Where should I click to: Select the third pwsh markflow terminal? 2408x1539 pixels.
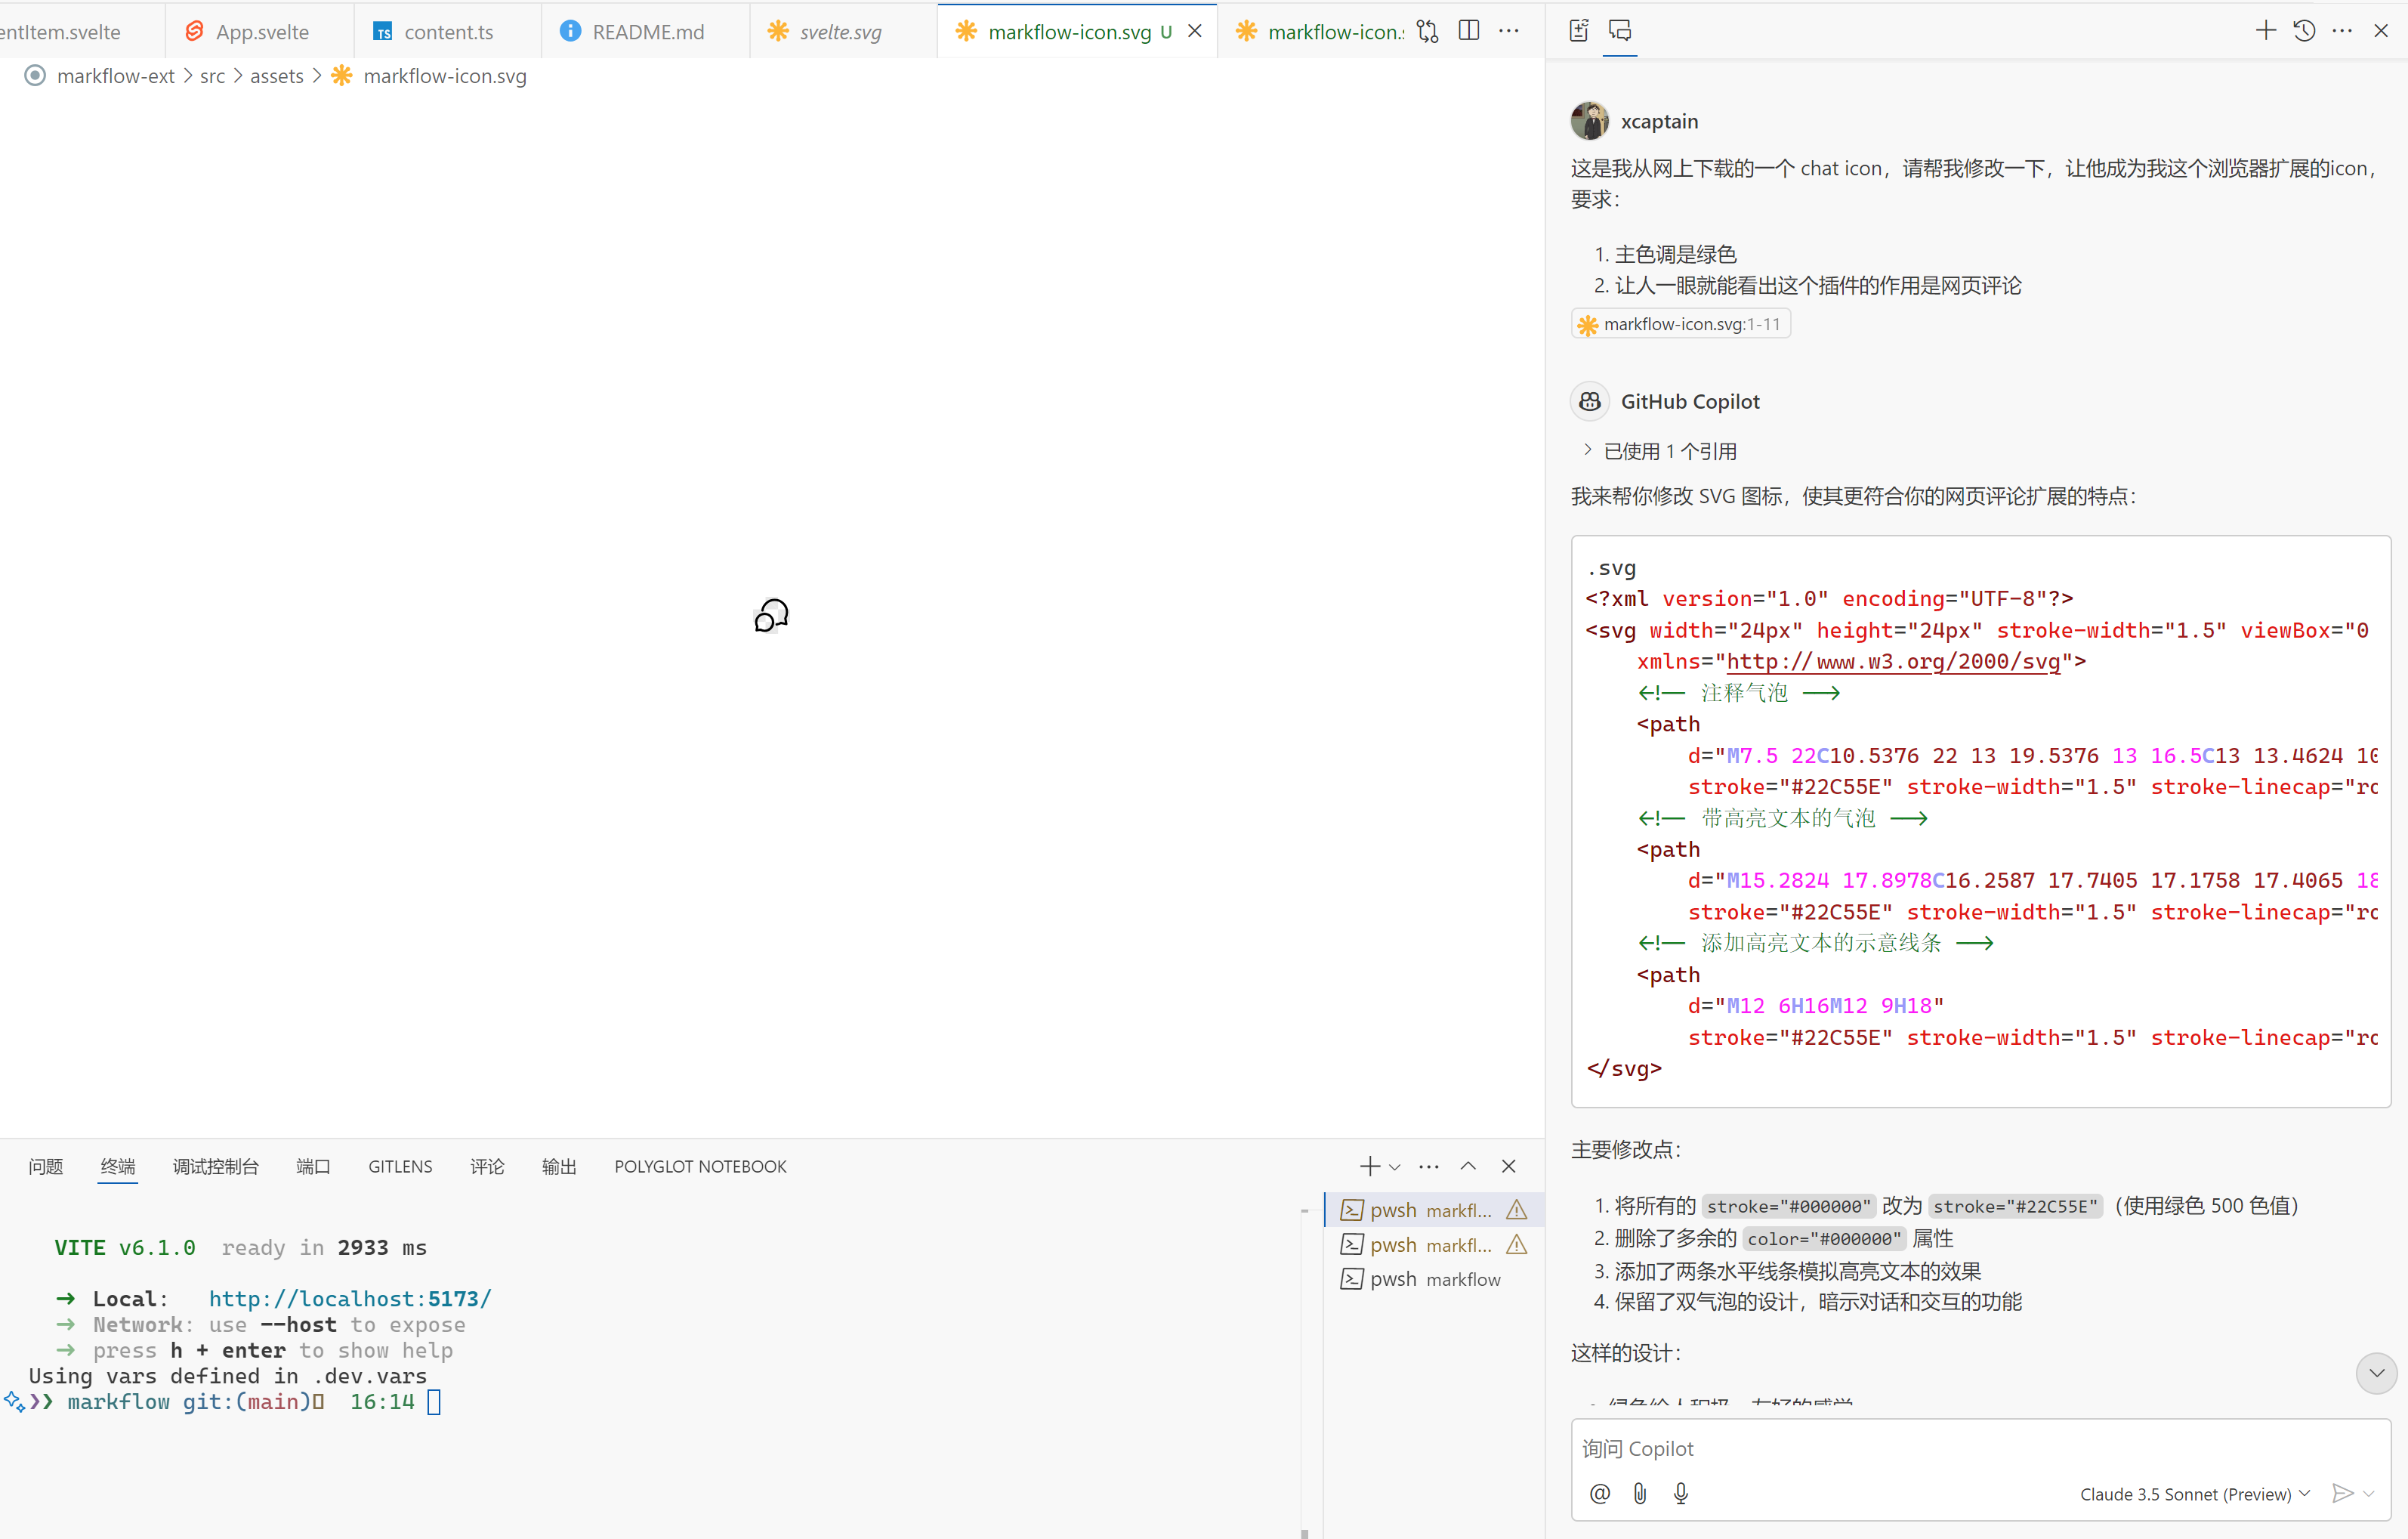pos(1433,1279)
